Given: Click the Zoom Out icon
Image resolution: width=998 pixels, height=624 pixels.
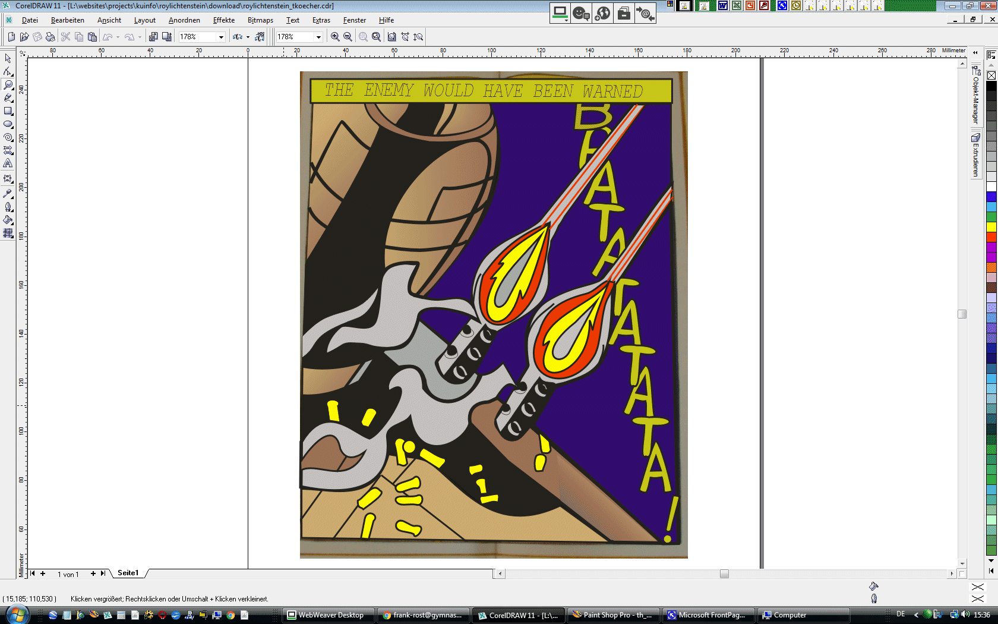Looking at the screenshot, I should (x=348, y=37).
